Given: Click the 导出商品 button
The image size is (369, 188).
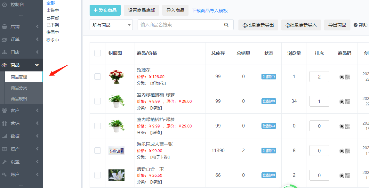Looking at the screenshot, I should (x=337, y=25).
